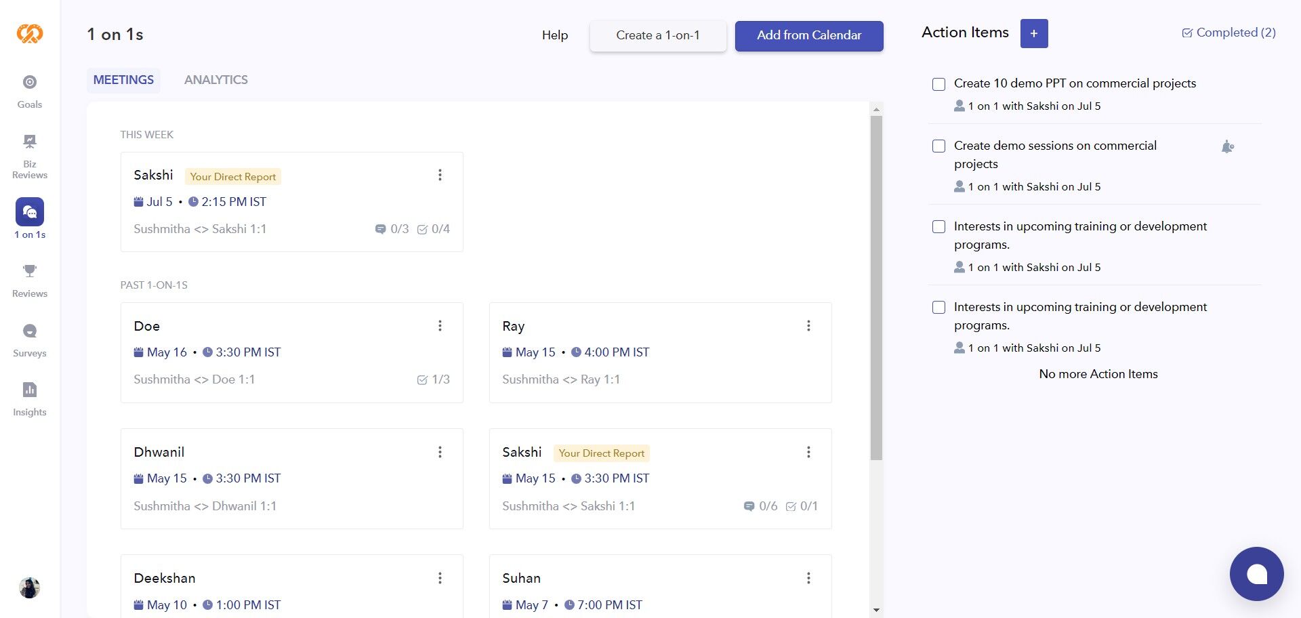Select the Meetings tab

(x=123, y=80)
